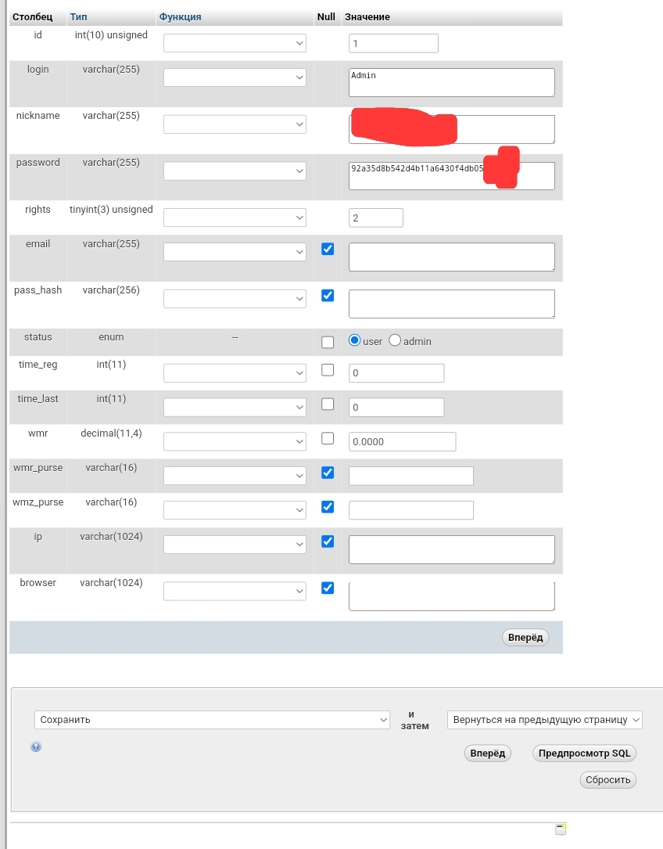Viewport: 663px width, 849px height.
Task: Expand the function dropdown for login row
Action: pyautogui.click(x=235, y=77)
